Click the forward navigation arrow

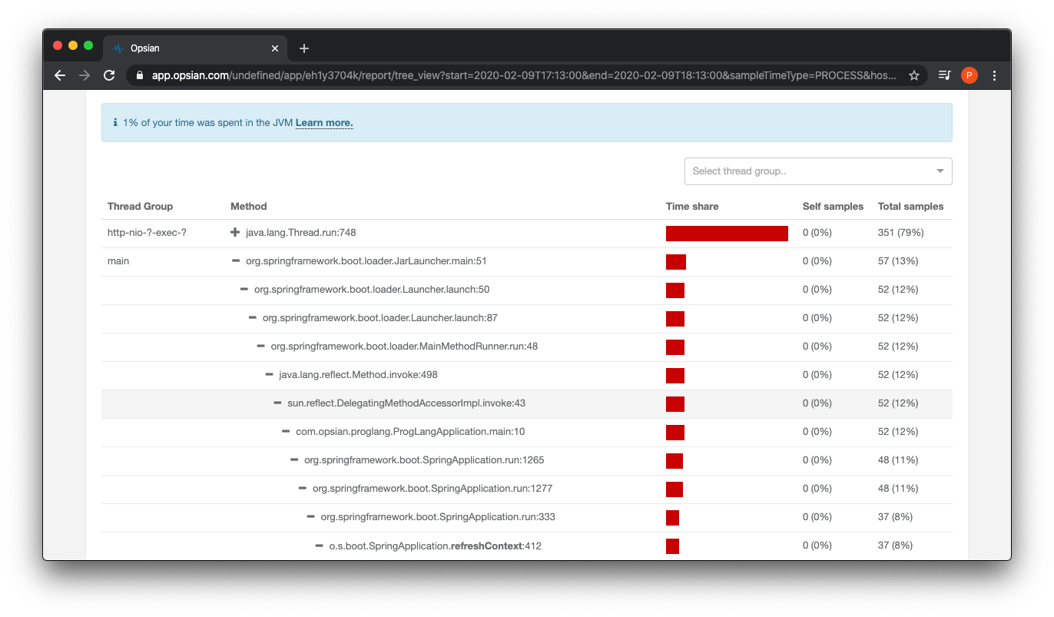tap(85, 75)
